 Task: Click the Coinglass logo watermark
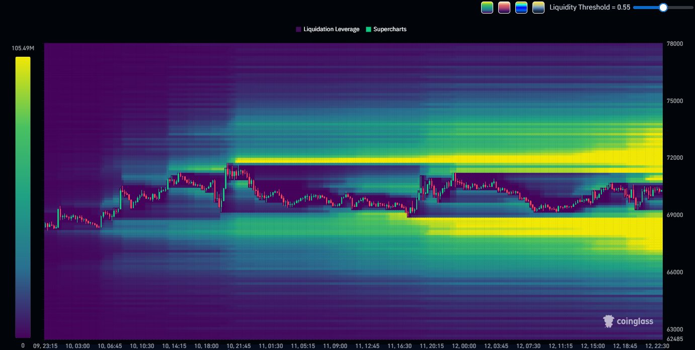(x=628, y=321)
